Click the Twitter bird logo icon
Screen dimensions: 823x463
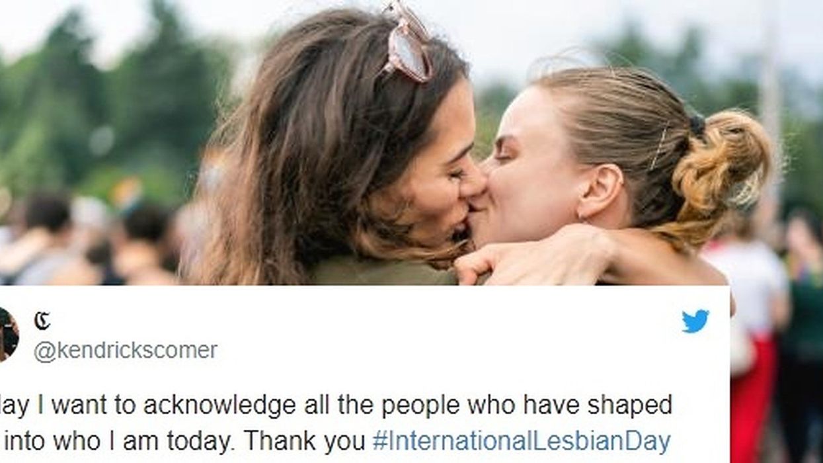[695, 321]
